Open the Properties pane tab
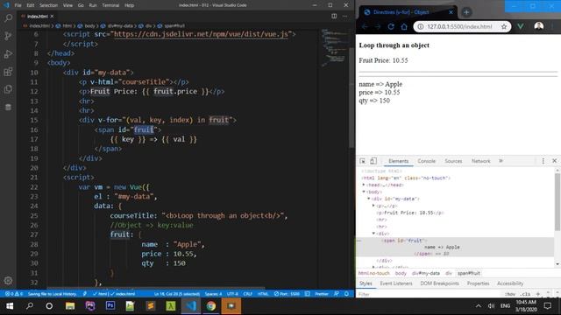561x315 pixels. click(x=478, y=283)
